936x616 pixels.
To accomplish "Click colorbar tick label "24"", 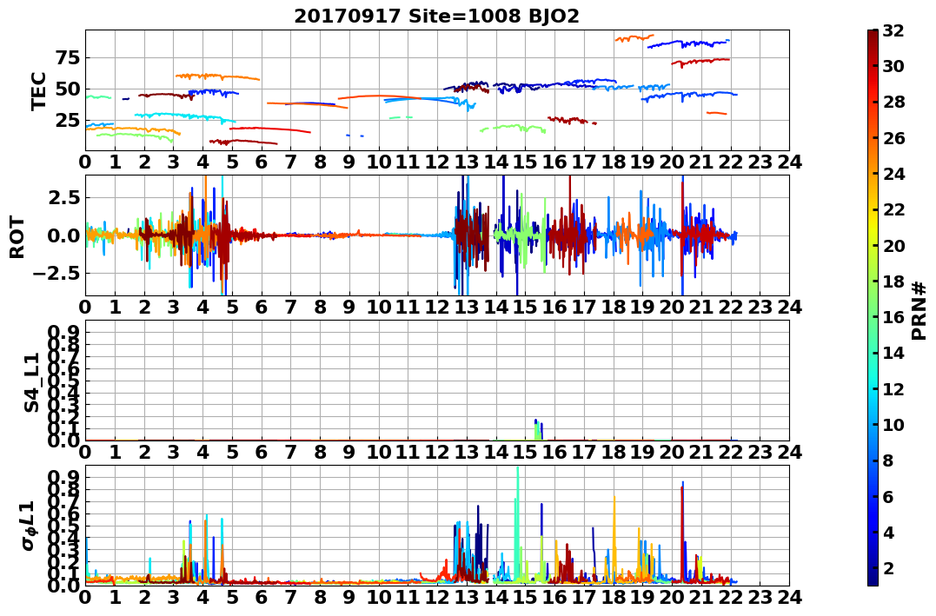I will point(893,174).
